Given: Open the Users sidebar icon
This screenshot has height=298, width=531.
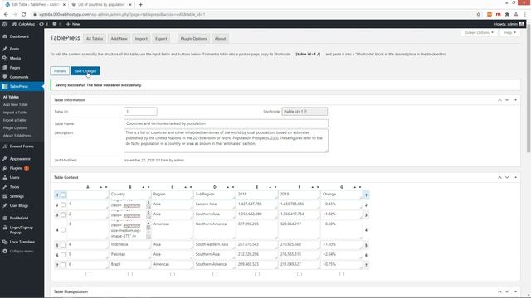Looking at the screenshot, I should (x=5, y=177).
